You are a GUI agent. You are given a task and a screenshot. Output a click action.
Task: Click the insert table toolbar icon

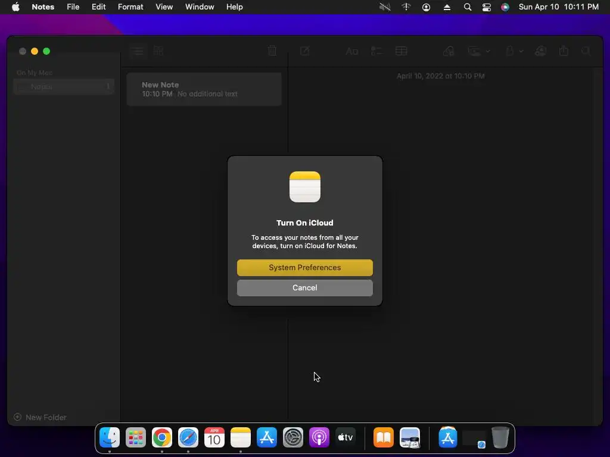click(401, 51)
